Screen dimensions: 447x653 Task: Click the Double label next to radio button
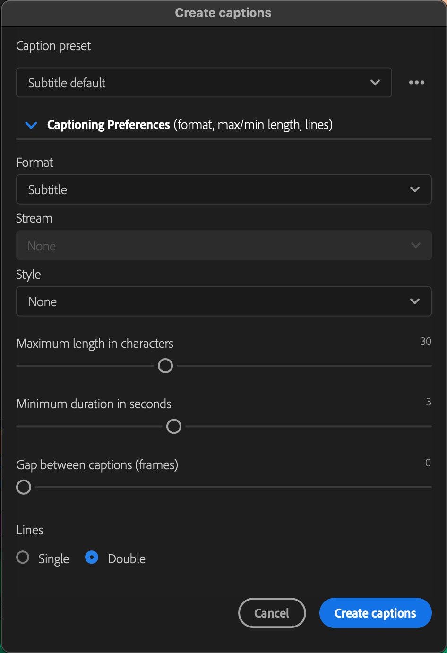tap(127, 558)
